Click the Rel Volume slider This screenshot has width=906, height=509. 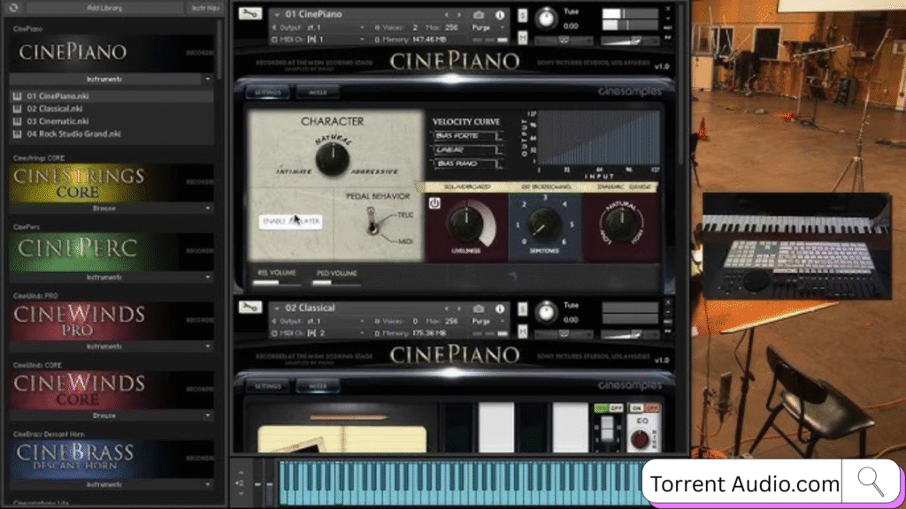(276, 282)
